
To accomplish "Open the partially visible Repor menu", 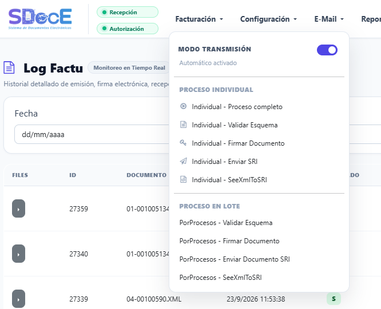I will pos(371,19).
